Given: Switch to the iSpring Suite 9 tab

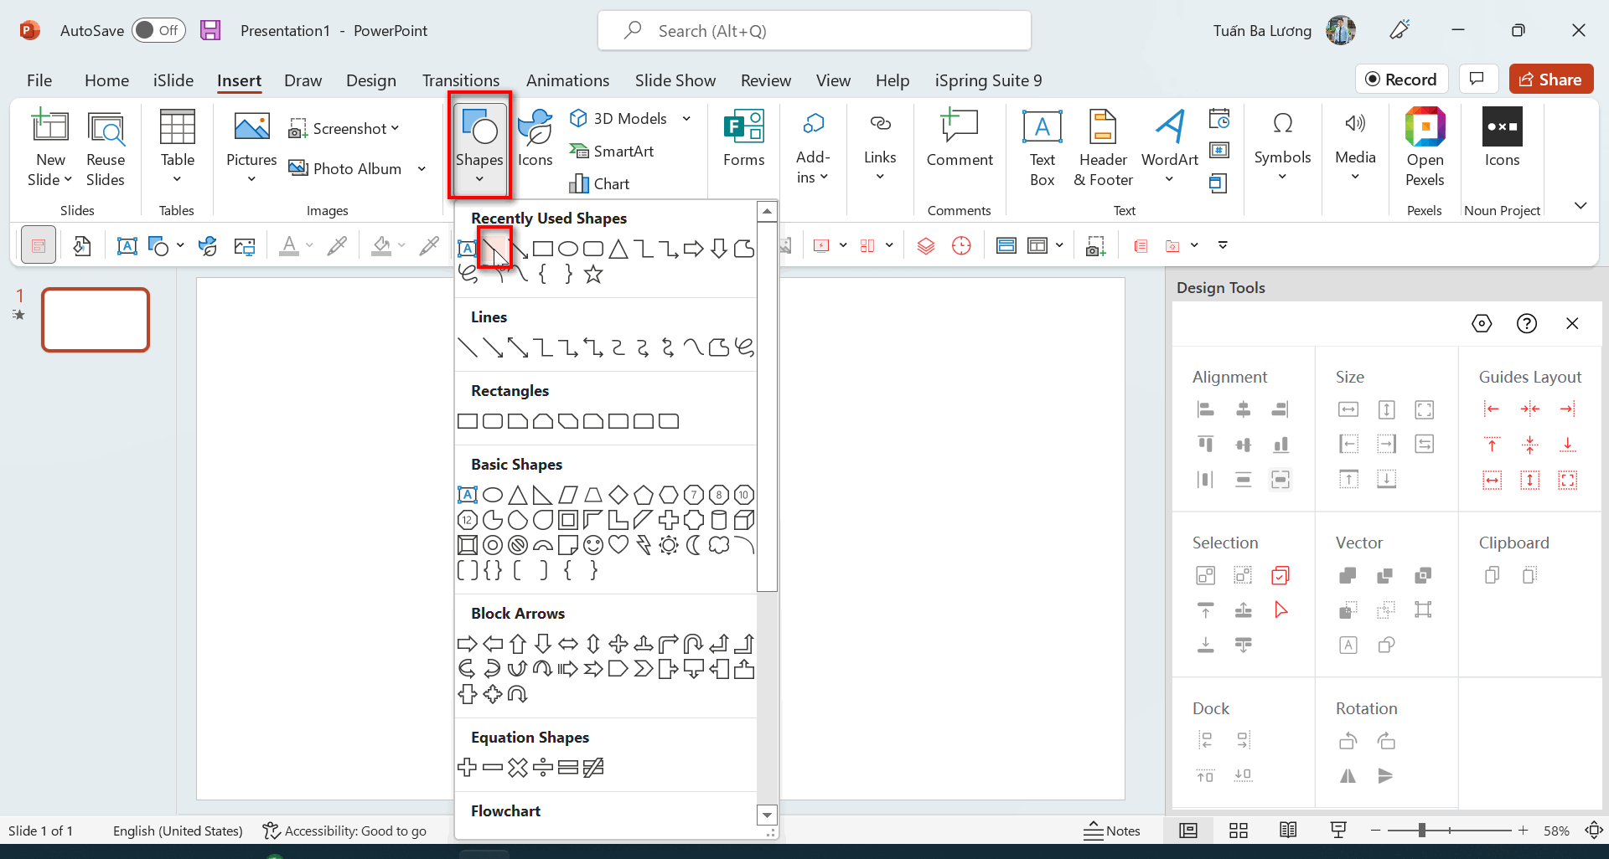Looking at the screenshot, I should pyautogui.click(x=989, y=80).
